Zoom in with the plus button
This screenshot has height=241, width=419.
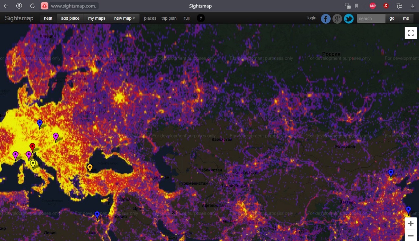pyautogui.click(x=411, y=224)
